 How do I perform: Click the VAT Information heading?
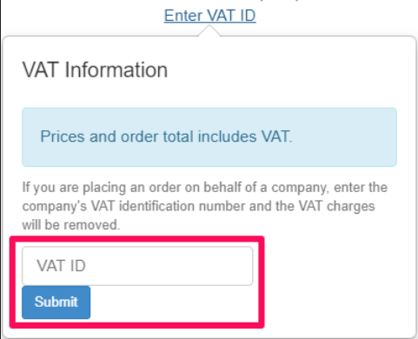click(95, 70)
